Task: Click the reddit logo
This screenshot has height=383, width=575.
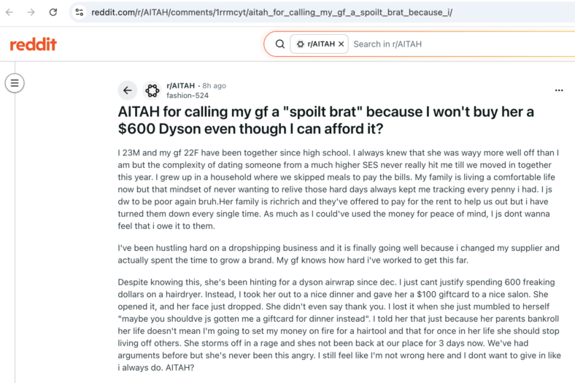Action: coord(33,45)
